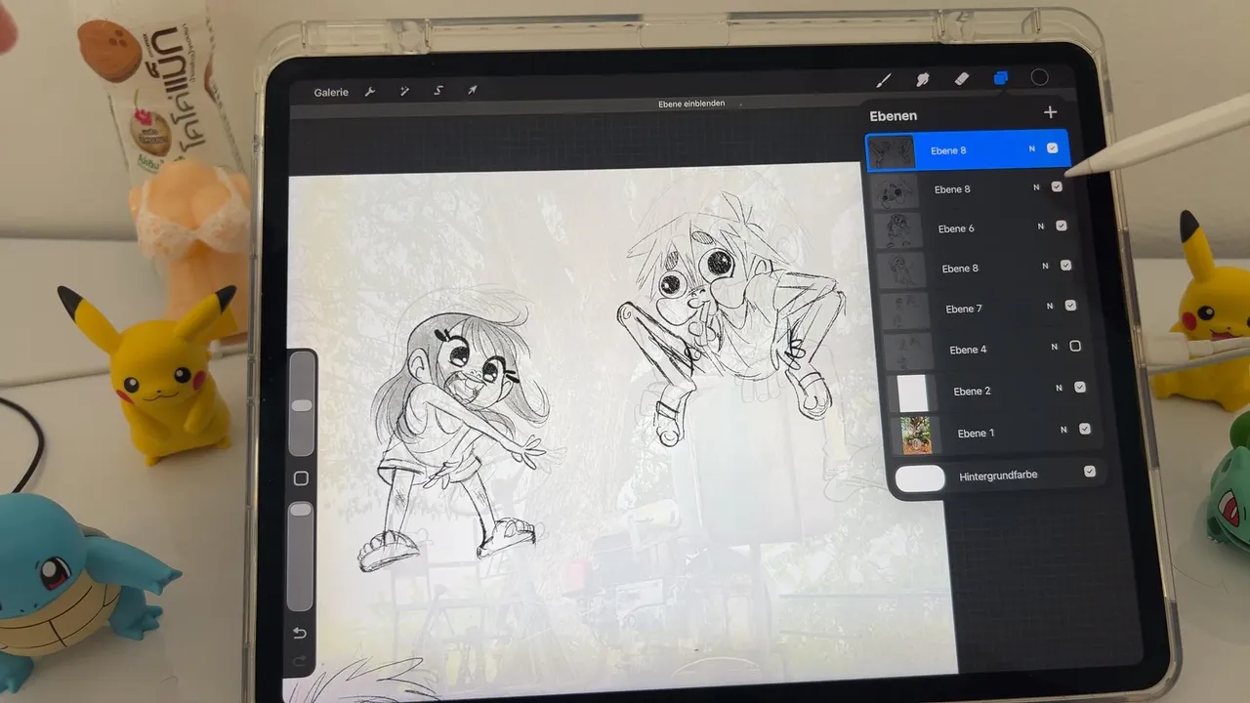Open blend mode N of Ebene 7
Viewport: 1250px width, 703px height.
(x=1050, y=307)
